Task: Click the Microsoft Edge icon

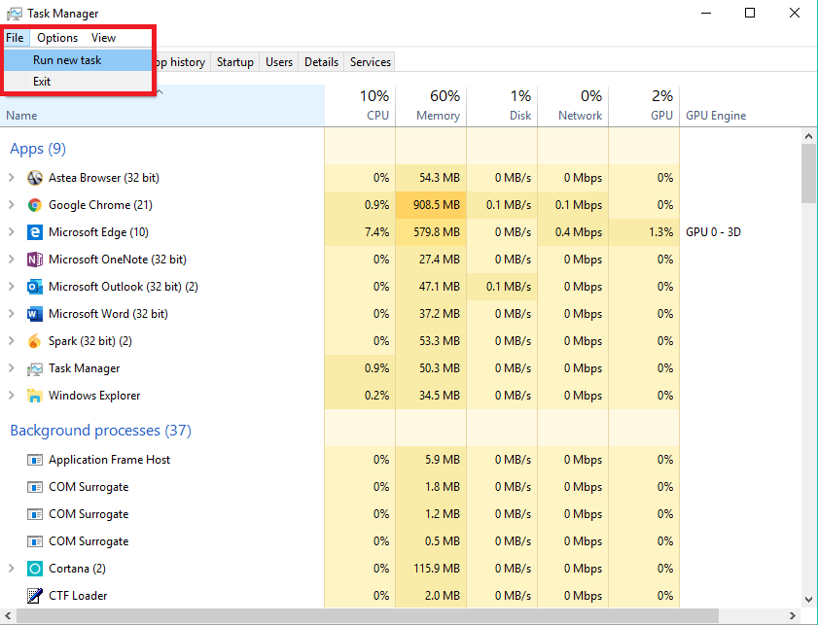Action: tap(34, 232)
